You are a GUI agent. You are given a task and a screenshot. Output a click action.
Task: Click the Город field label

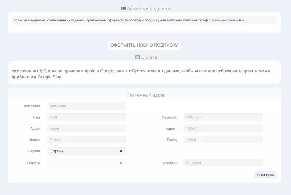[172, 140]
